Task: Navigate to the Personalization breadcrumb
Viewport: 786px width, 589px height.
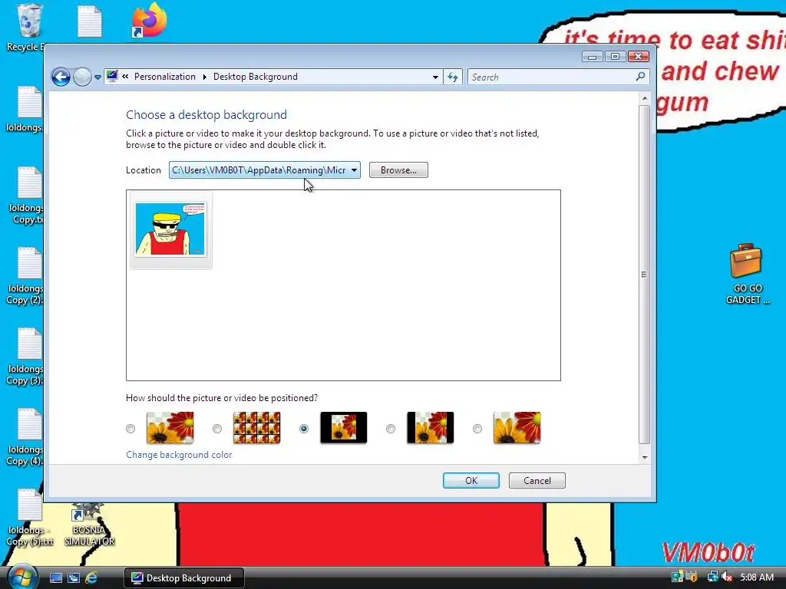Action: pyautogui.click(x=165, y=77)
